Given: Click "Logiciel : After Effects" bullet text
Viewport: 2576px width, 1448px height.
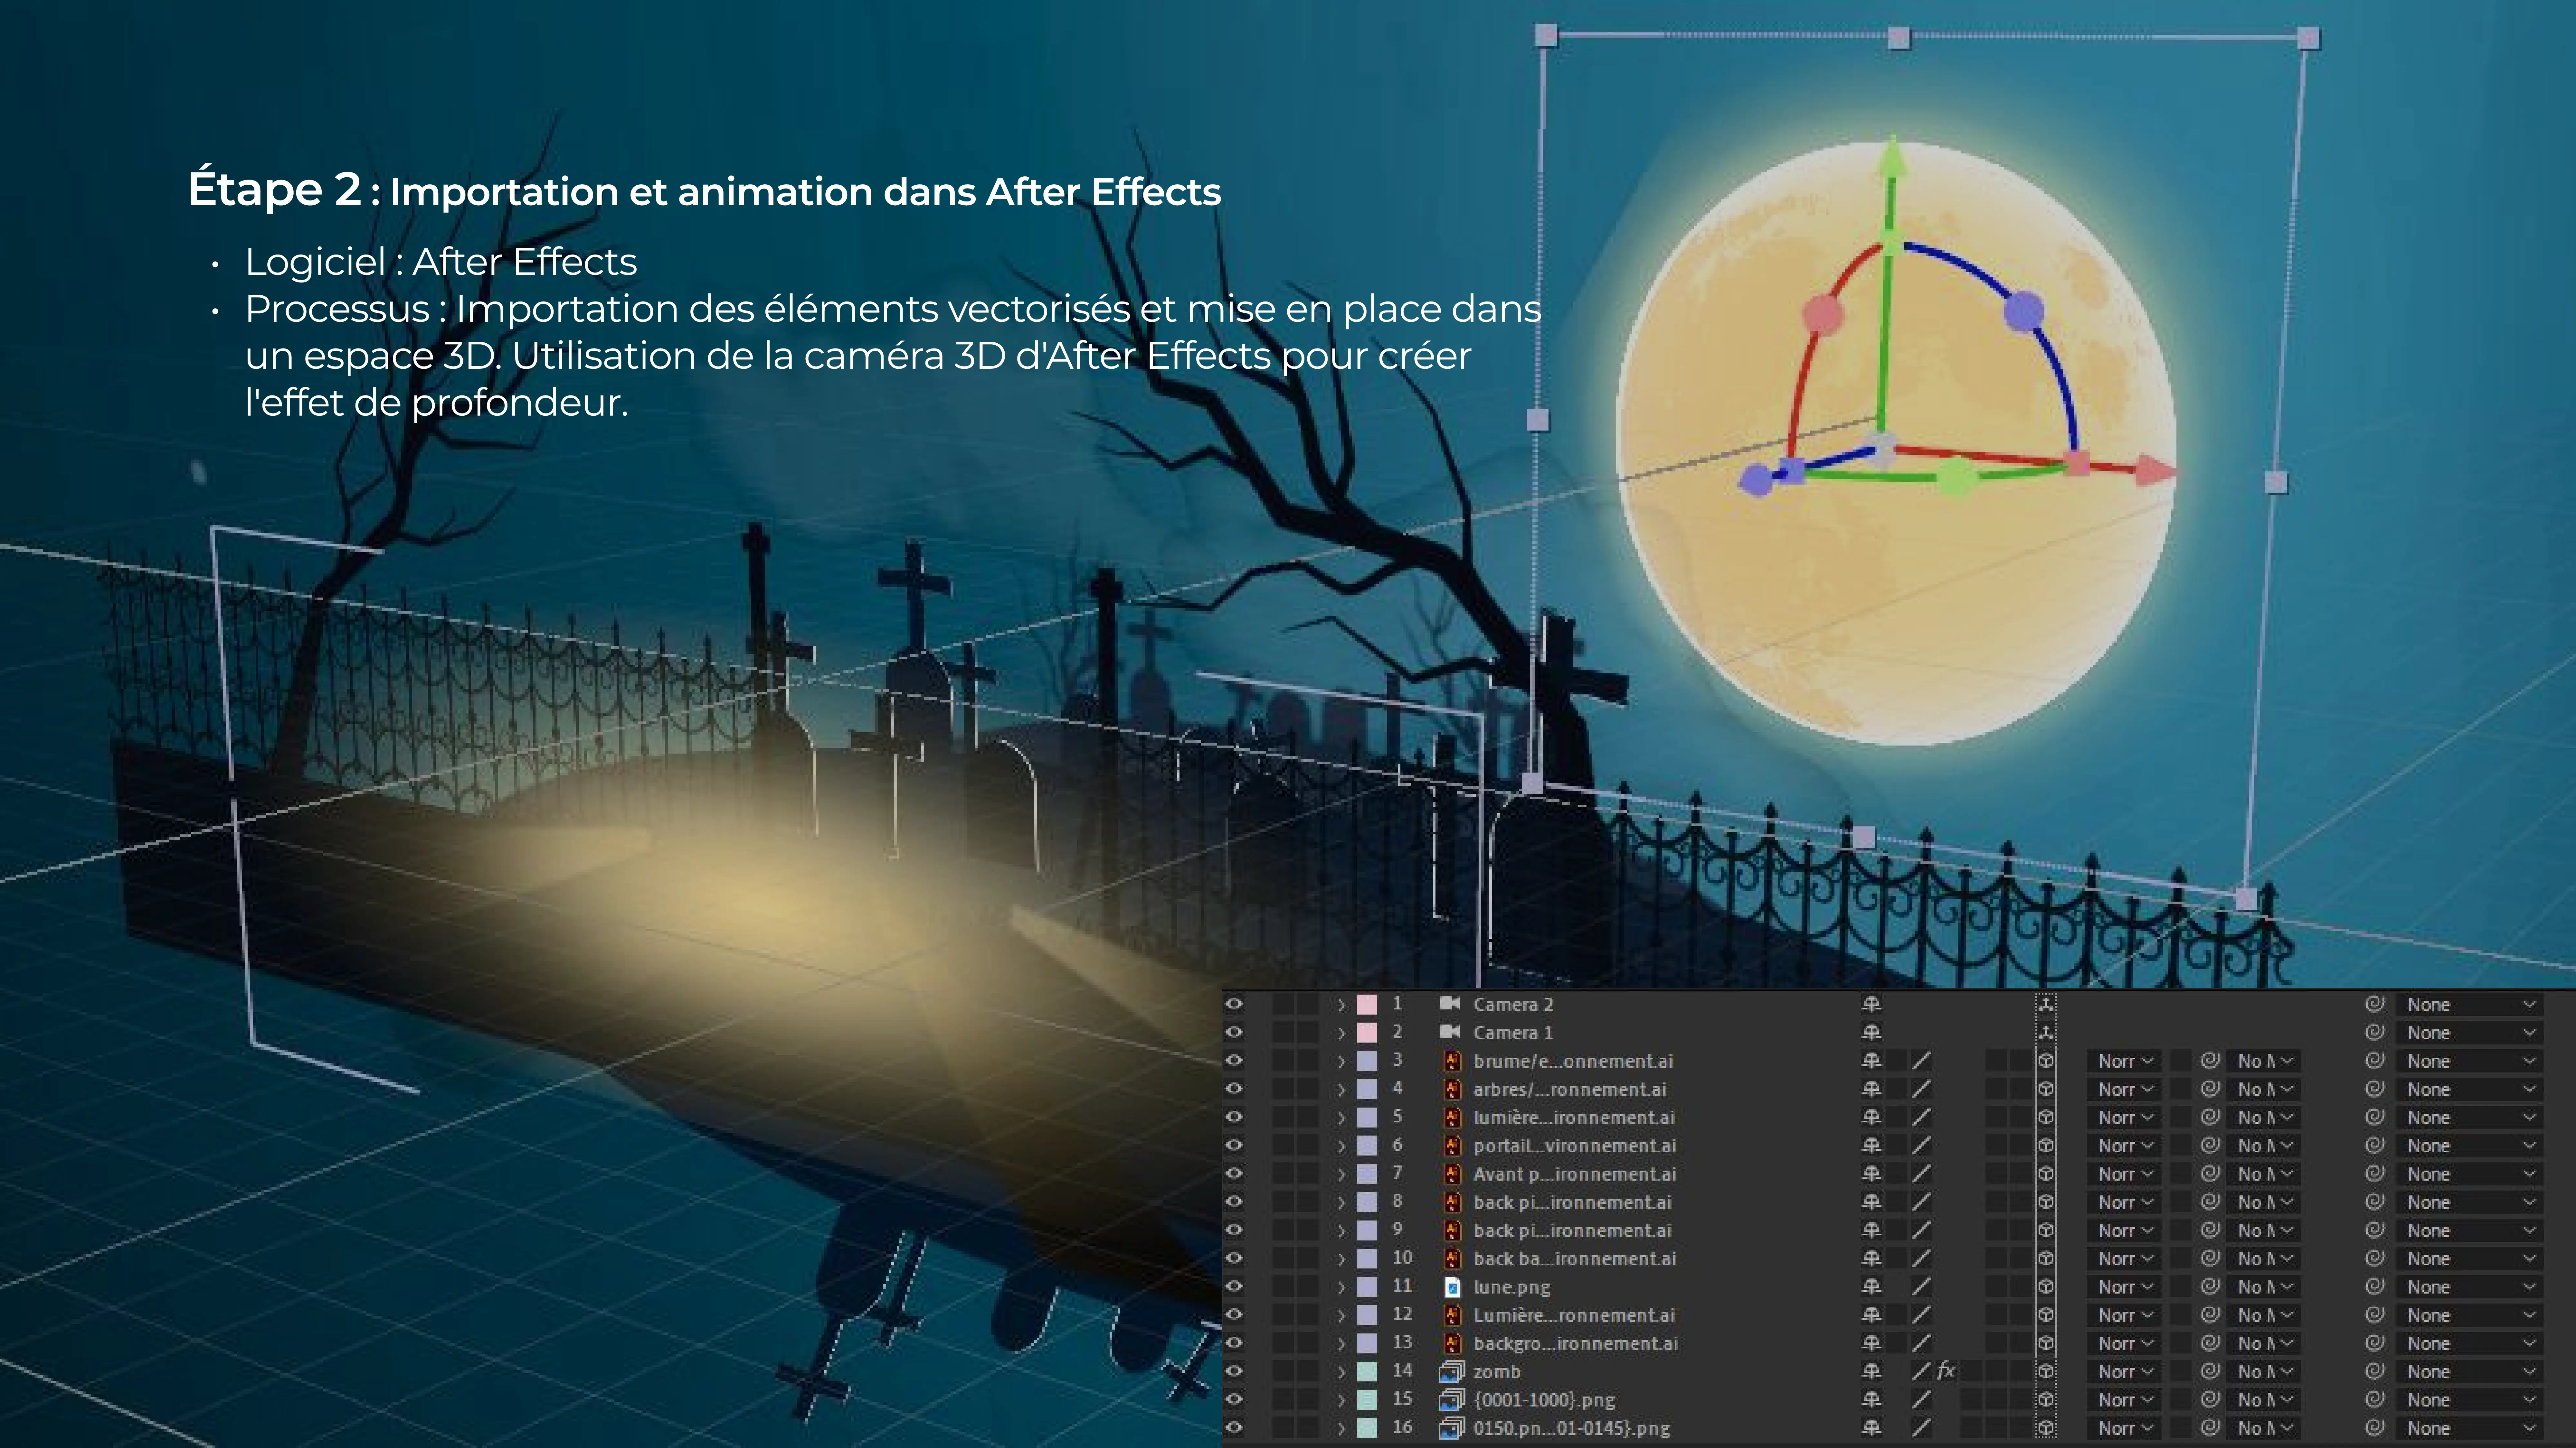Looking at the screenshot, I should [x=441, y=262].
